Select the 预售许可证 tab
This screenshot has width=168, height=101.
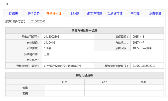tap(54, 13)
